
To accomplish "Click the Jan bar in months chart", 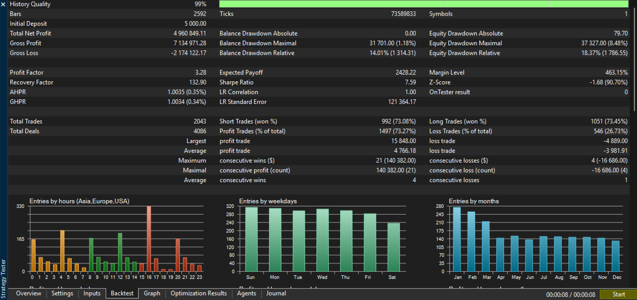I will (x=457, y=239).
